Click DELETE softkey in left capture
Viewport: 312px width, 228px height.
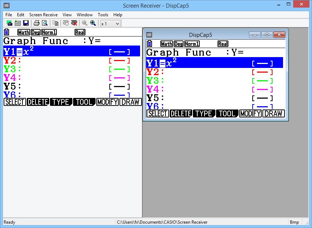38,102
